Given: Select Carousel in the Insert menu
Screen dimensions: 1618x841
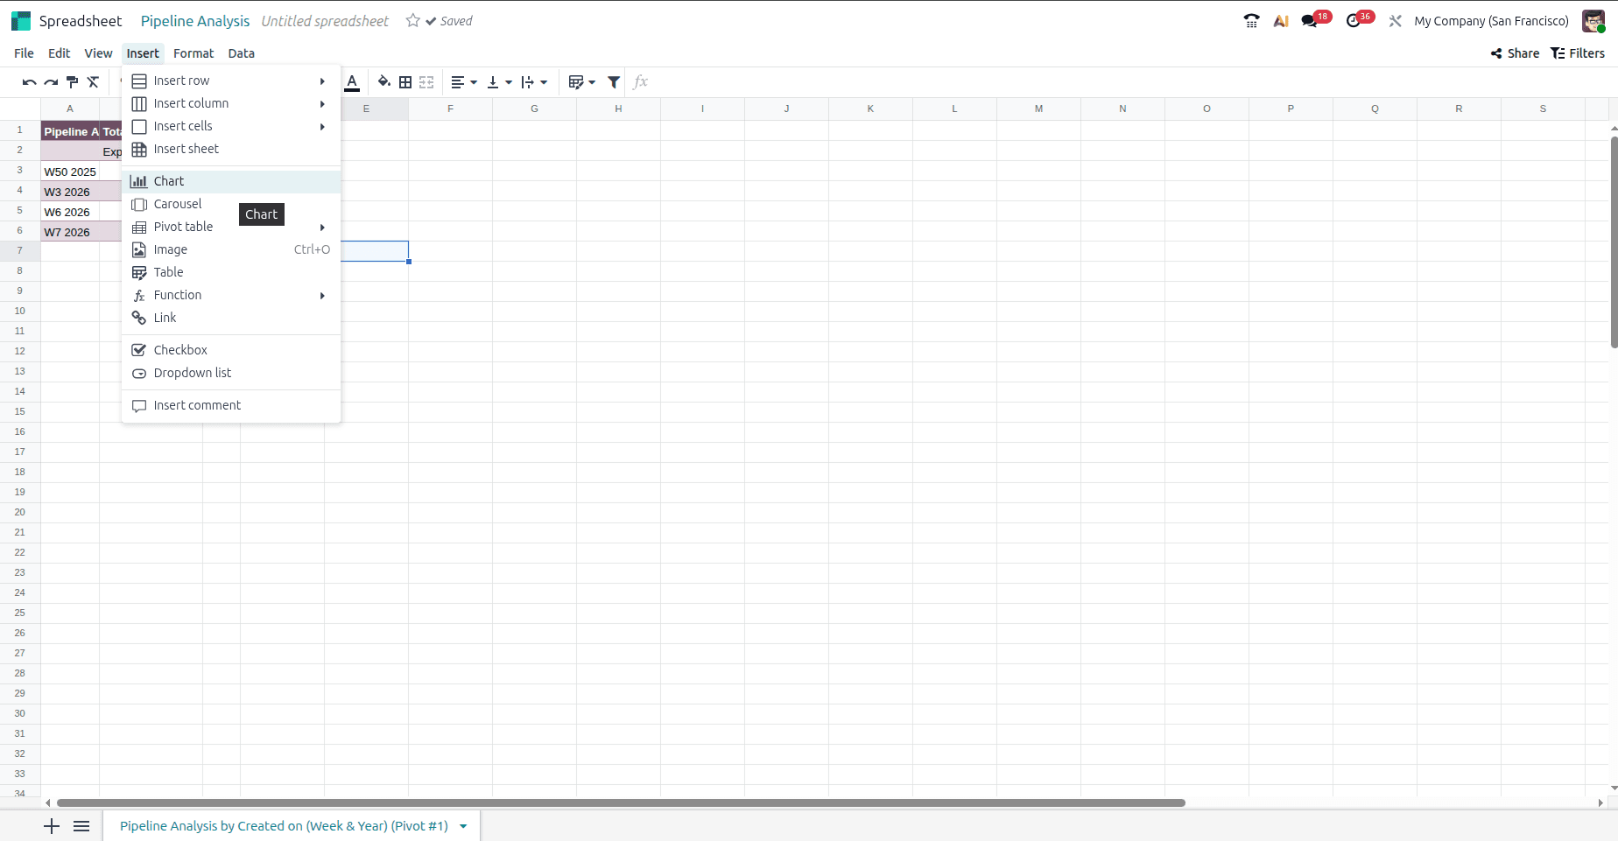Looking at the screenshot, I should (231, 204).
